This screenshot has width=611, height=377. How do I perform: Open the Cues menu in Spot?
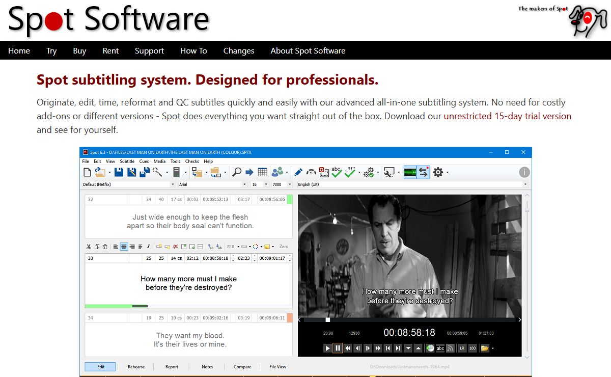pos(144,161)
